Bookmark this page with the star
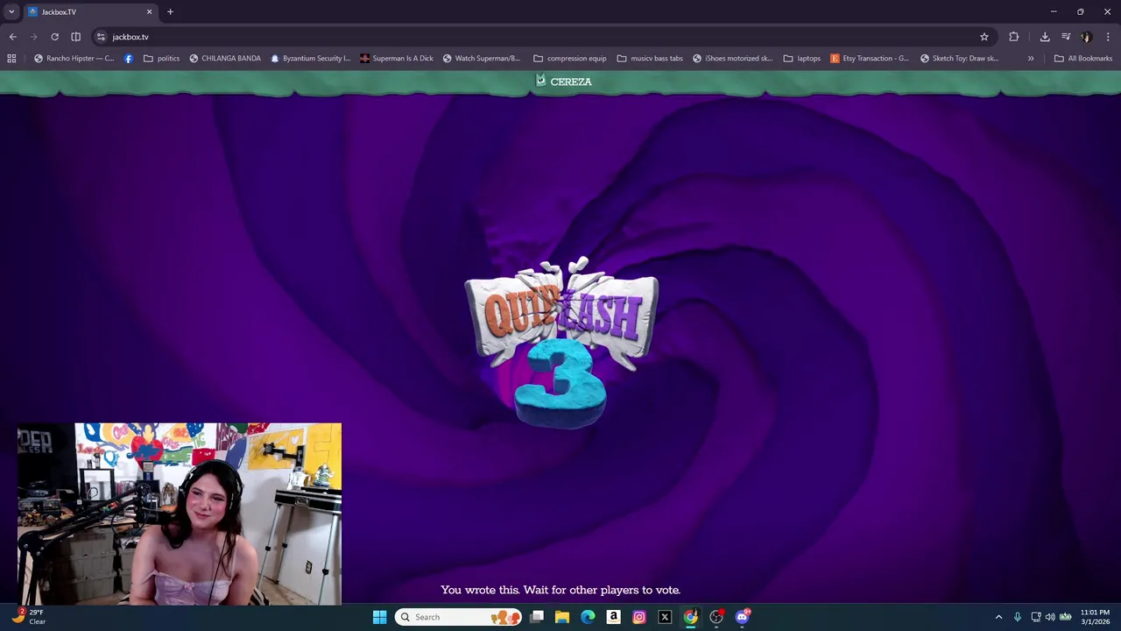 click(x=984, y=37)
